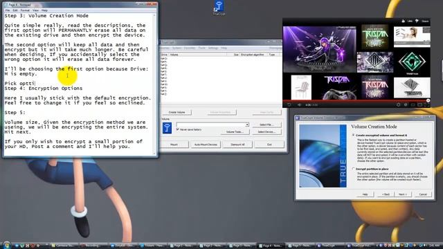Open Notepad View menu
The width and height of the screenshot is (443, 249).
click(x=35, y=10)
